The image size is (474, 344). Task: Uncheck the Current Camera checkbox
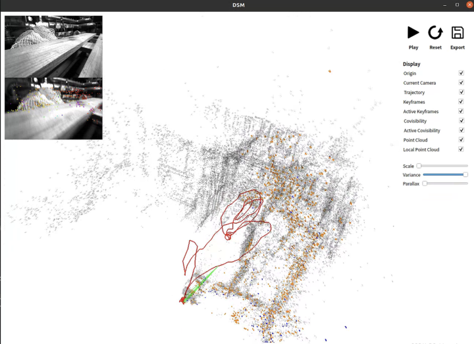pyautogui.click(x=461, y=82)
